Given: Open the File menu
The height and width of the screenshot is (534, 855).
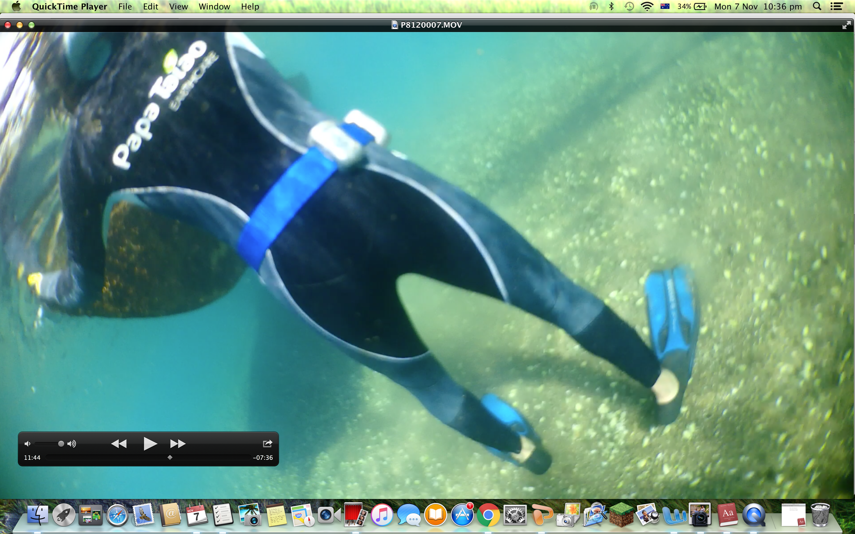Looking at the screenshot, I should click(x=125, y=6).
